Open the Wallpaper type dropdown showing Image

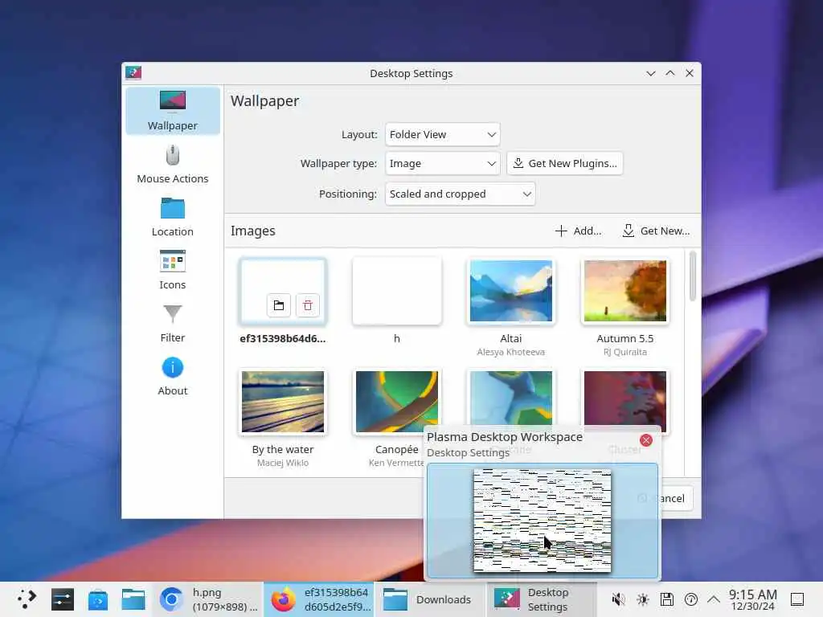[443, 163]
